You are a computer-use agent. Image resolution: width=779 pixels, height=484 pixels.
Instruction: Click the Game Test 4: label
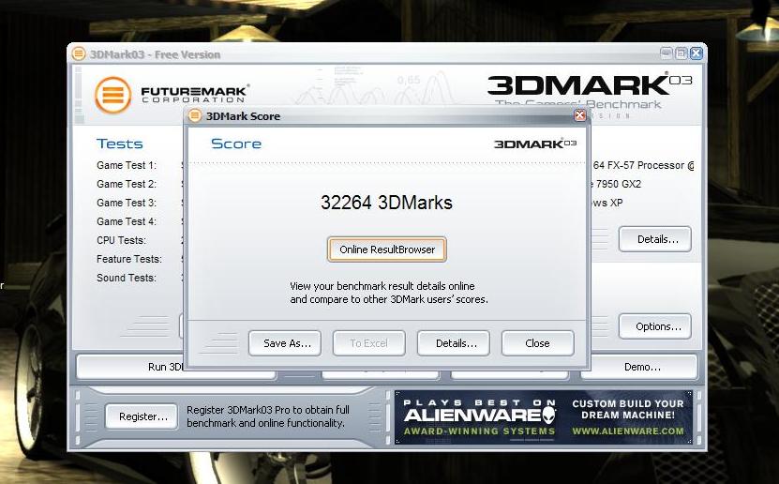(x=127, y=221)
